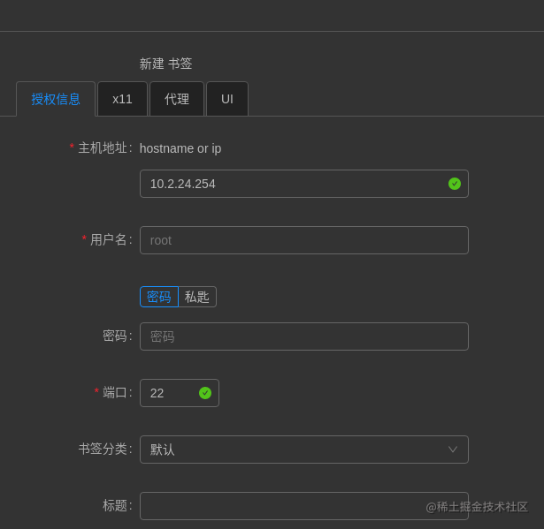Select the 密码 authentication option
This screenshot has height=529, width=544.
coord(159,297)
